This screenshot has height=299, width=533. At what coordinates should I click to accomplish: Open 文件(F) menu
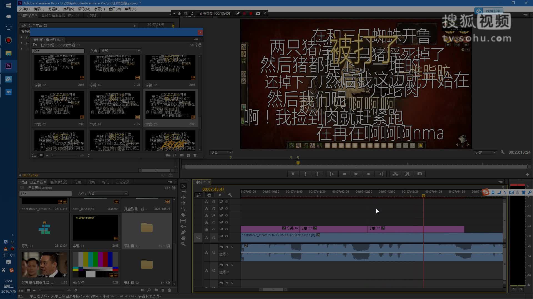tap(24, 9)
